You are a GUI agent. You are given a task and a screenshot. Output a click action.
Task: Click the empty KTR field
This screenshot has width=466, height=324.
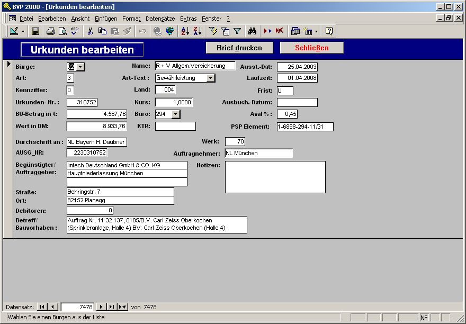175,127
